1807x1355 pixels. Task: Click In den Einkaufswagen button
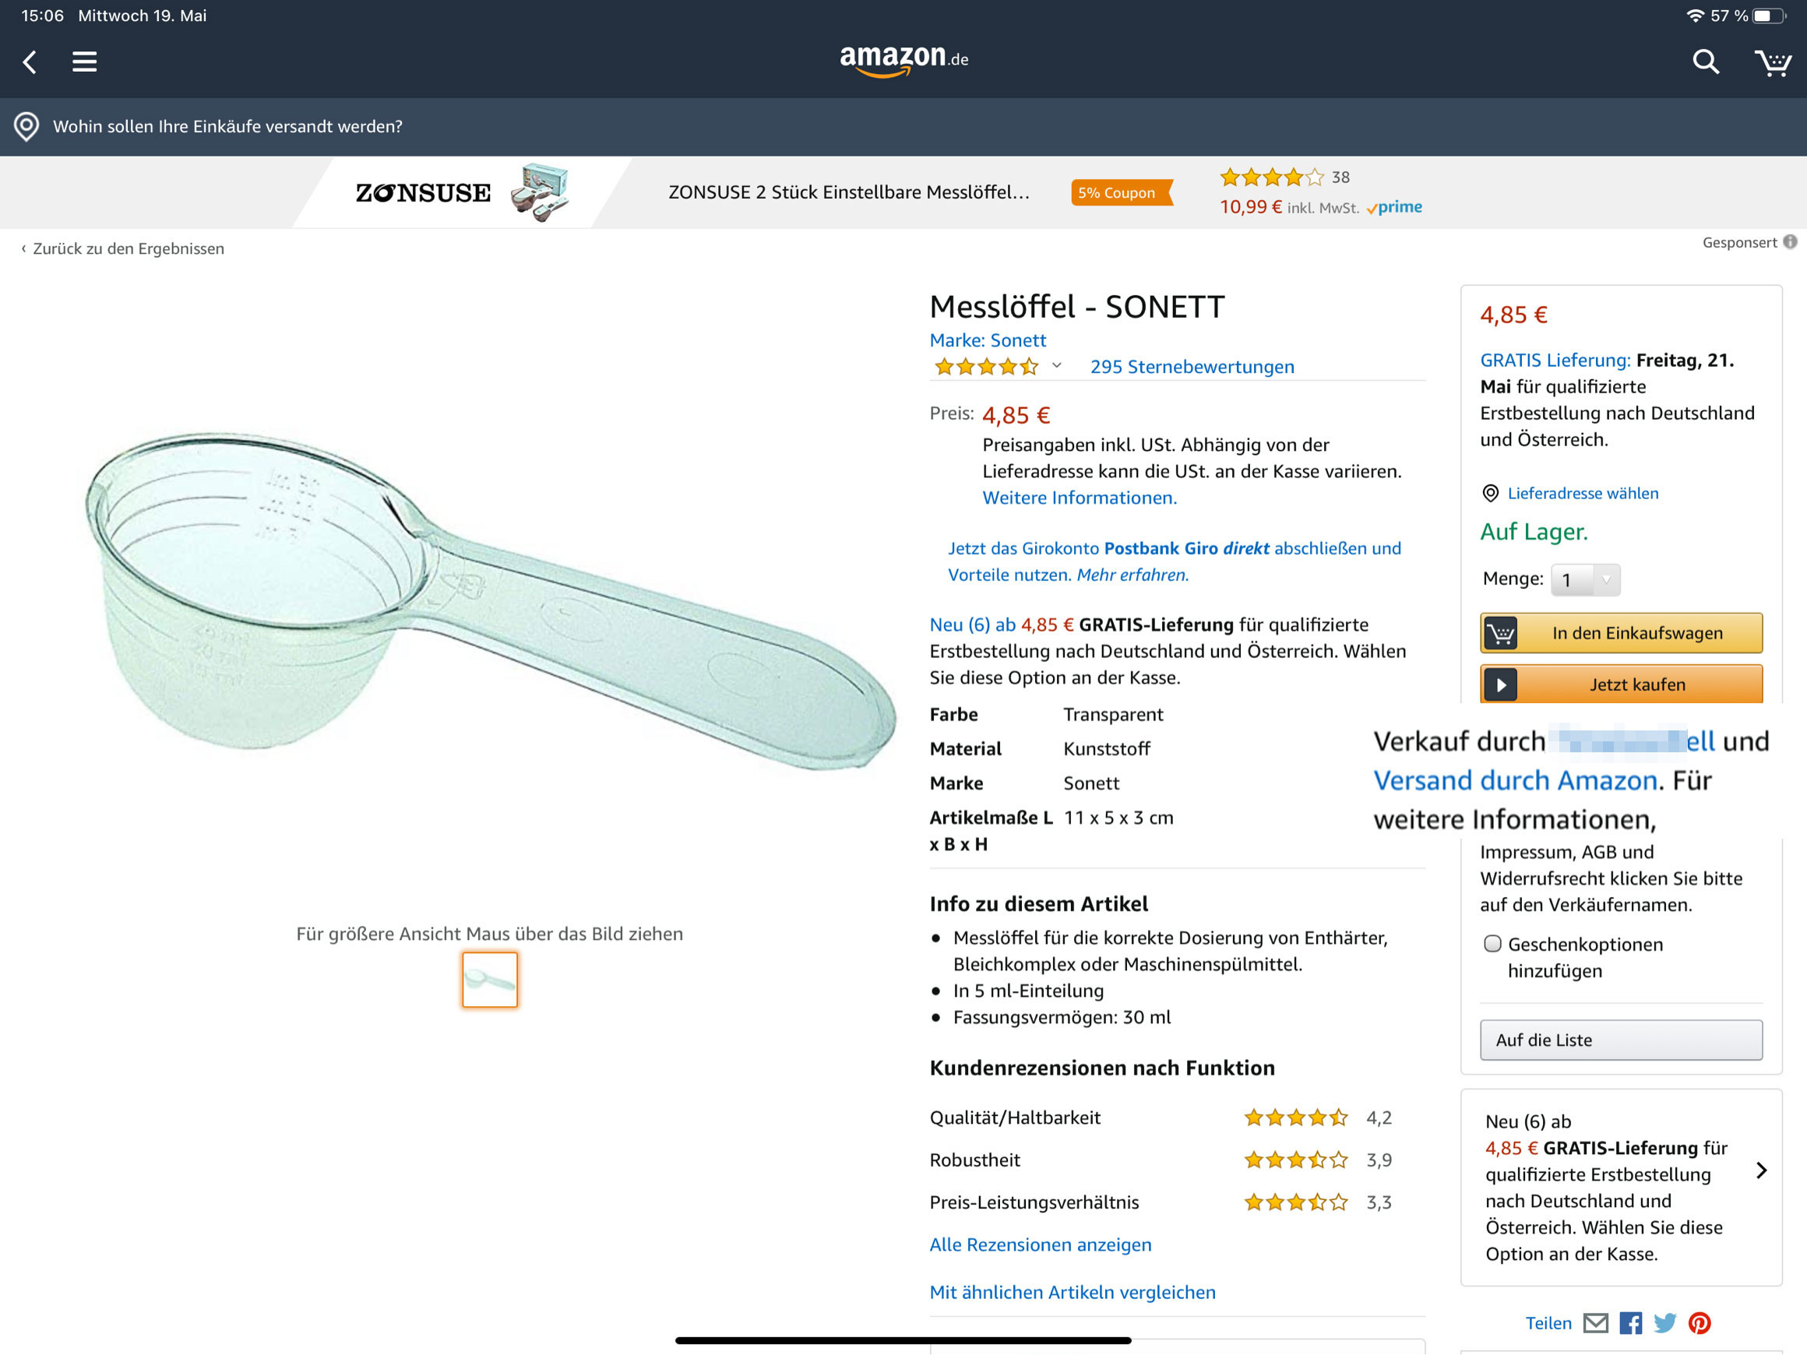[1621, 633]
